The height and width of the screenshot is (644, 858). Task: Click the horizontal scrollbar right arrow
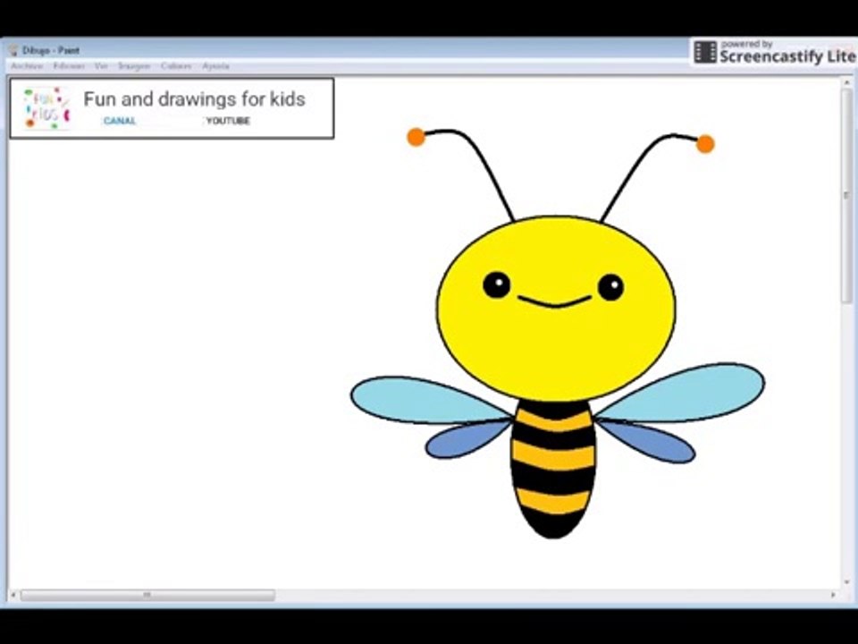(833, 595)
